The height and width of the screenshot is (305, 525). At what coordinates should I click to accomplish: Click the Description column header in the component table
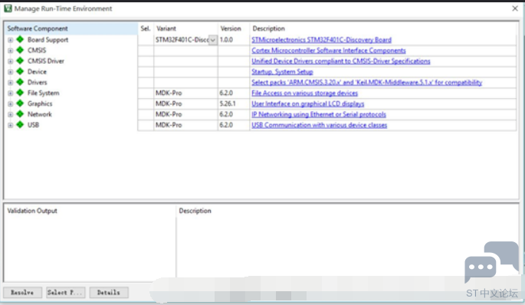(x=383, y=28)
